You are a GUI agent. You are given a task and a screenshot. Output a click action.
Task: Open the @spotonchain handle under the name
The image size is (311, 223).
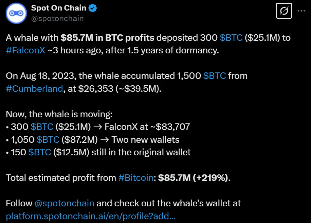coord(57,18)
